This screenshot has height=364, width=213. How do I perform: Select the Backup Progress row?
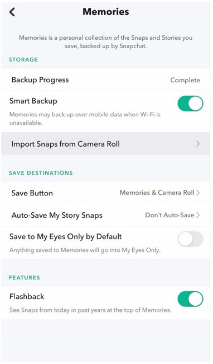pyautogui.click(x=106, y=80)
